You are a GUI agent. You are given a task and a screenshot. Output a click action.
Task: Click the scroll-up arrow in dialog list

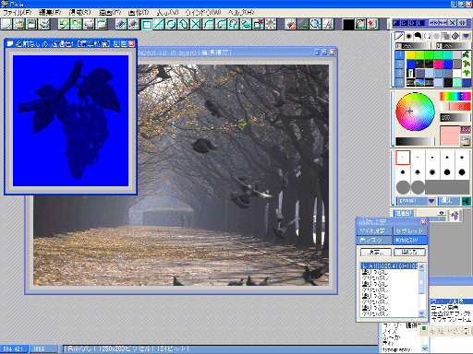422,267
